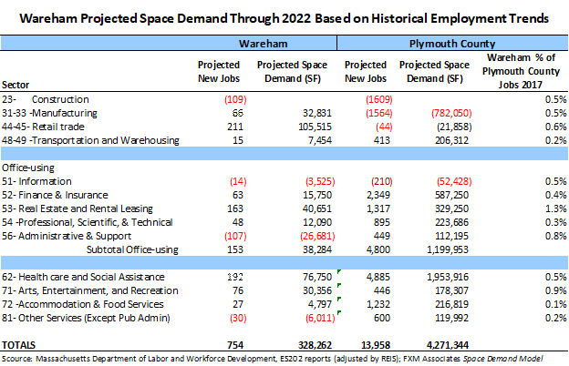Select the Wareham % of Plymouth County Jobs 2017 heading

coord(521,71)
